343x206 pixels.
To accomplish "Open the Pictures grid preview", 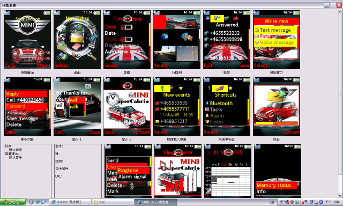I will (x=177, y=40).
